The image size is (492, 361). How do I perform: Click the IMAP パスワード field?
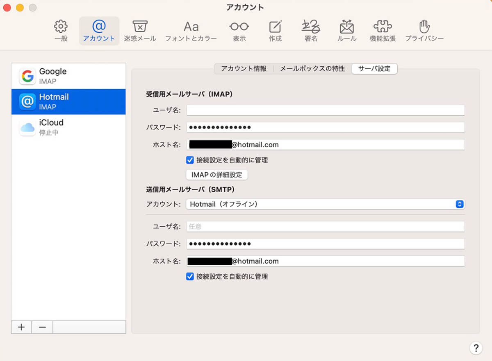[326, 127]
